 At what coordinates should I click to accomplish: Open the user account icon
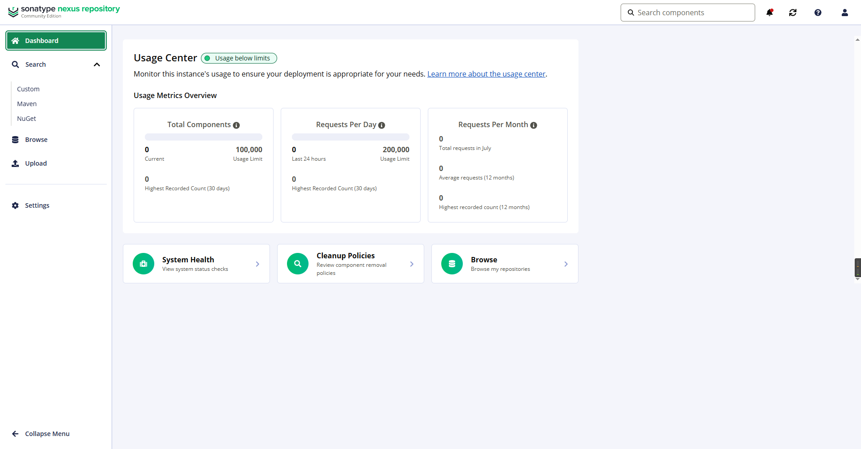(845, 13)
